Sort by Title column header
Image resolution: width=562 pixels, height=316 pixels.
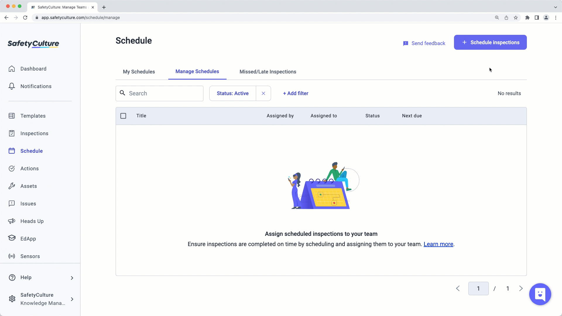pos(141,116)
